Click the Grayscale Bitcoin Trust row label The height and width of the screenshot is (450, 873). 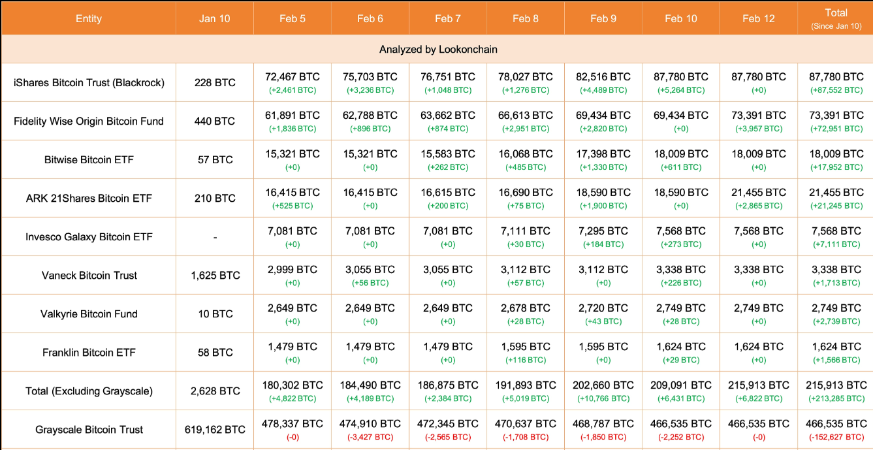pyautogui.click(x=89, y=429)
